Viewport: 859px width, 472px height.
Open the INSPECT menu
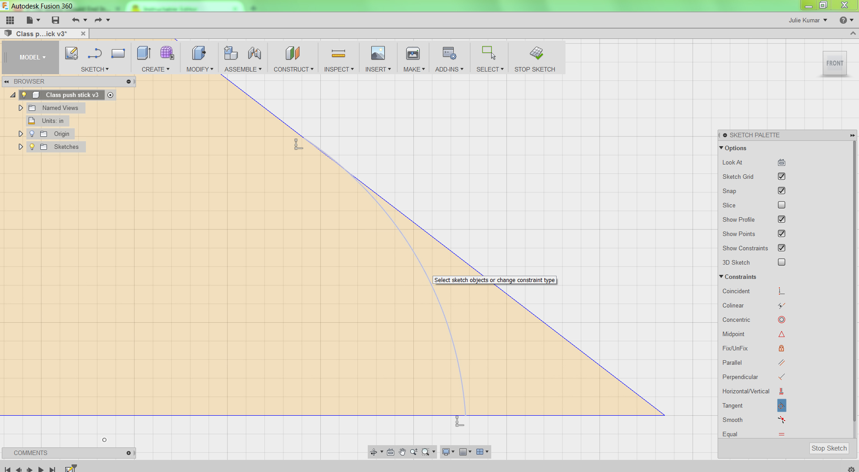[339, 69]
